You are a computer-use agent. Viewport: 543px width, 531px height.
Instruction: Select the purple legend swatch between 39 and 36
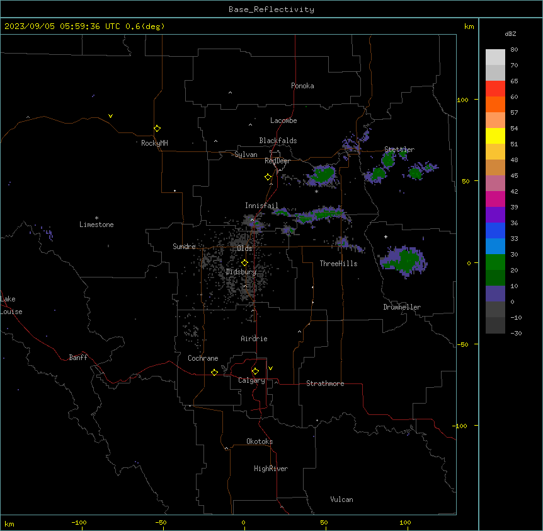tap(495, 215)
